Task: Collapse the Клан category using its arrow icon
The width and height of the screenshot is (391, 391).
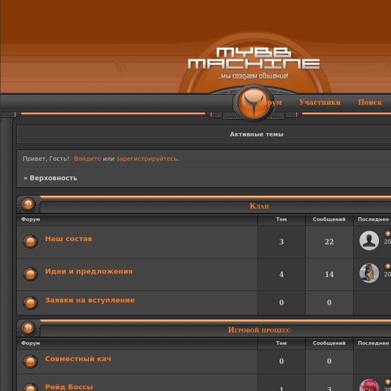Action: point(28,204)
